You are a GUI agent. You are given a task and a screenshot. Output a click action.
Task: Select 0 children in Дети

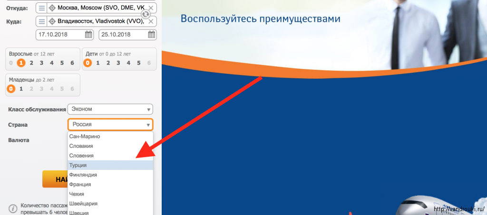point(88,63)
